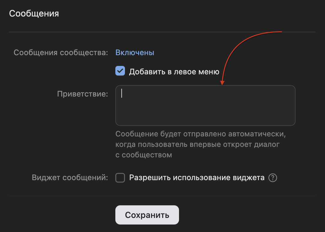The image size is (325, 232).
Task: Click the red arrow's tip above greeting field
Action: [x=222, y=84]
